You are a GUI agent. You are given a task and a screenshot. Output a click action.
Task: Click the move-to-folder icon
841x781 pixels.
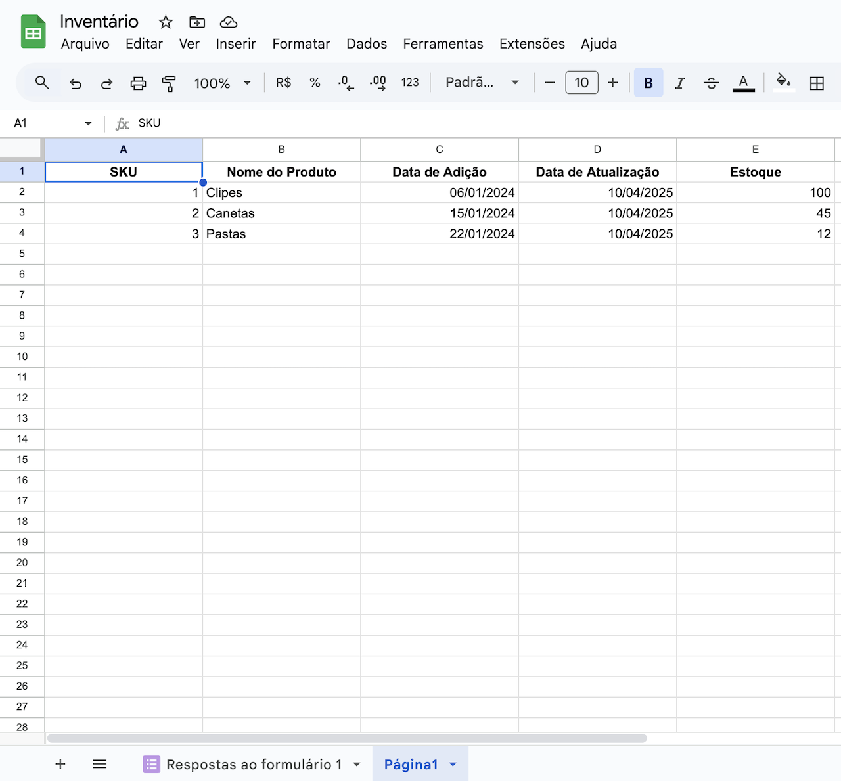point(197,22)
